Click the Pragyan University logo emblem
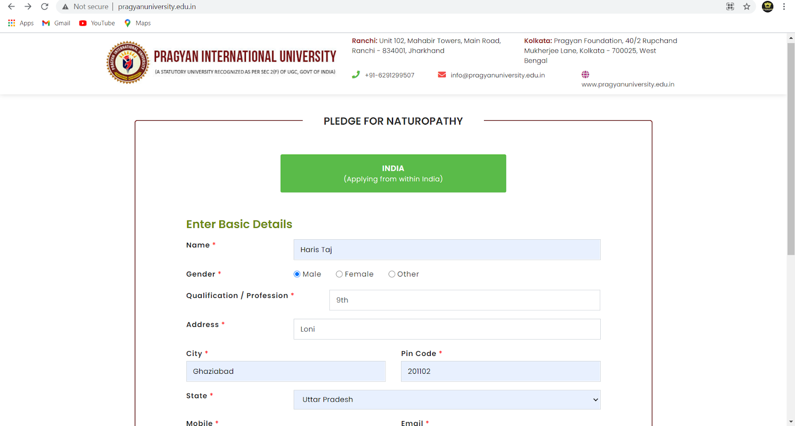 [128, 63]
